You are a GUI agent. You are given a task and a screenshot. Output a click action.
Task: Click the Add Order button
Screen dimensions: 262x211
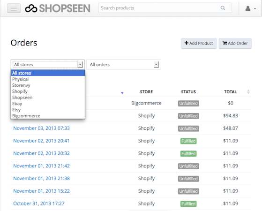coord(235,43)
